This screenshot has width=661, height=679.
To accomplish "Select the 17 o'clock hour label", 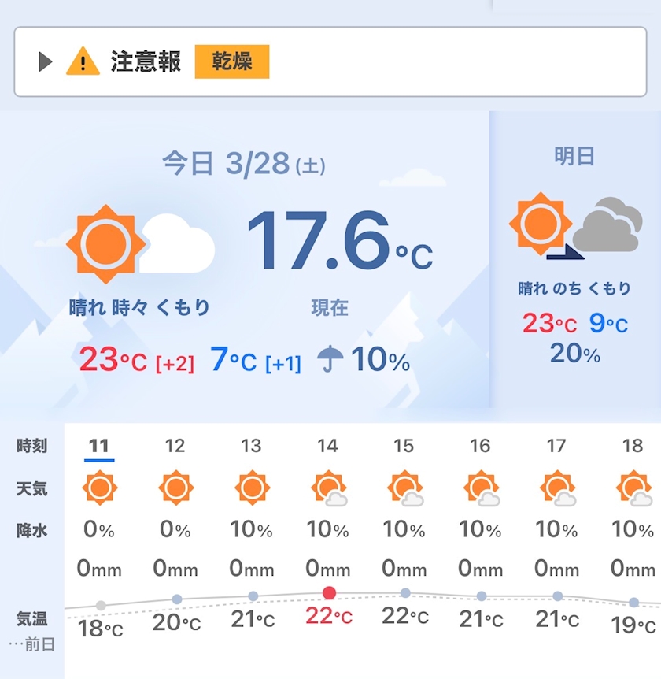I will 556,447.
